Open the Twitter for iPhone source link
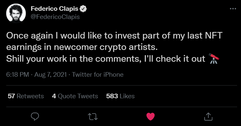241x126 pixels. point(98,74)
